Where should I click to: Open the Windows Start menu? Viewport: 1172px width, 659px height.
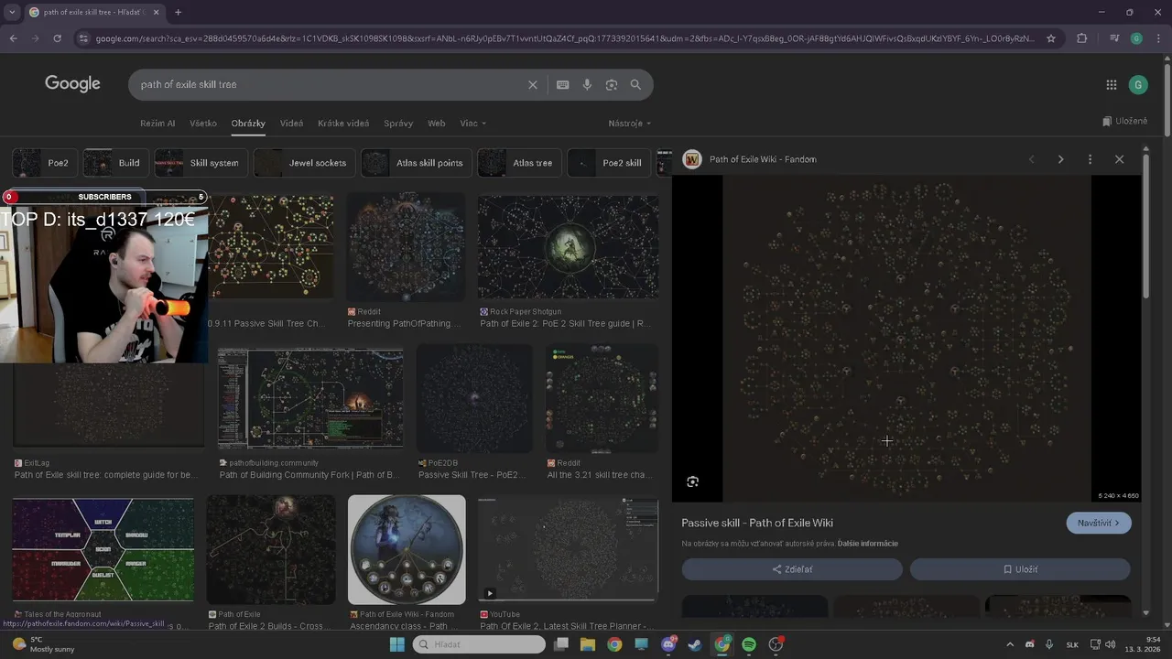tap(396, 644)
